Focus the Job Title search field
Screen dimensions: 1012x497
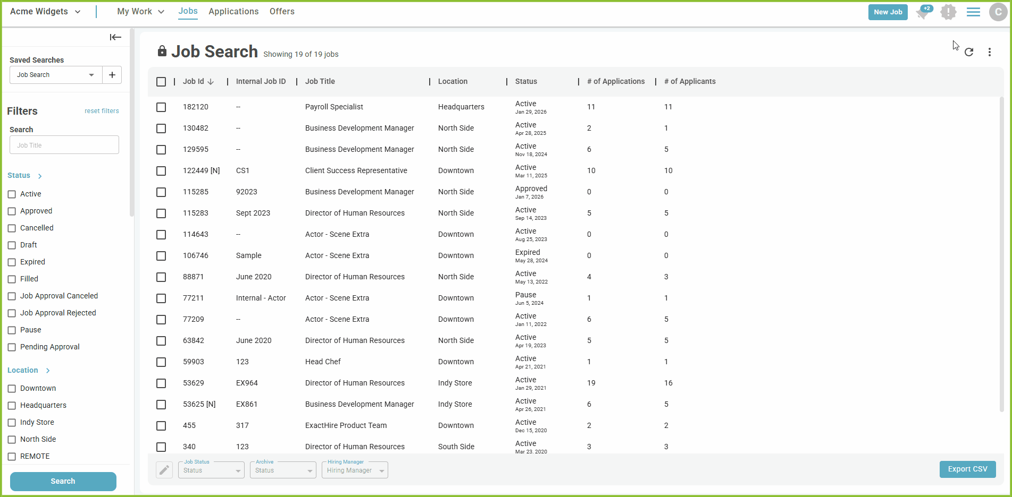(64, 145)
